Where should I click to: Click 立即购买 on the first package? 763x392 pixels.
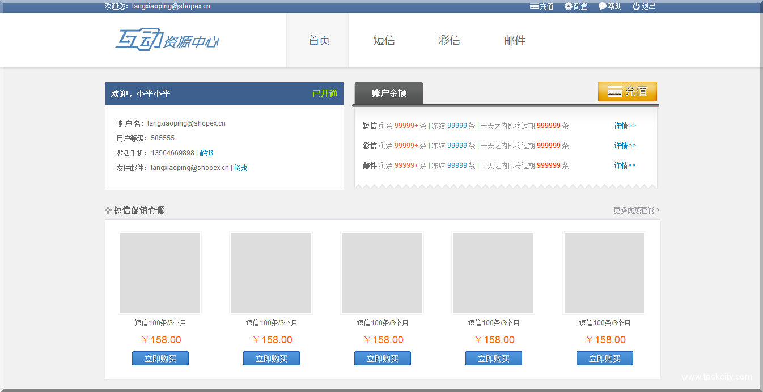point(160,359)
